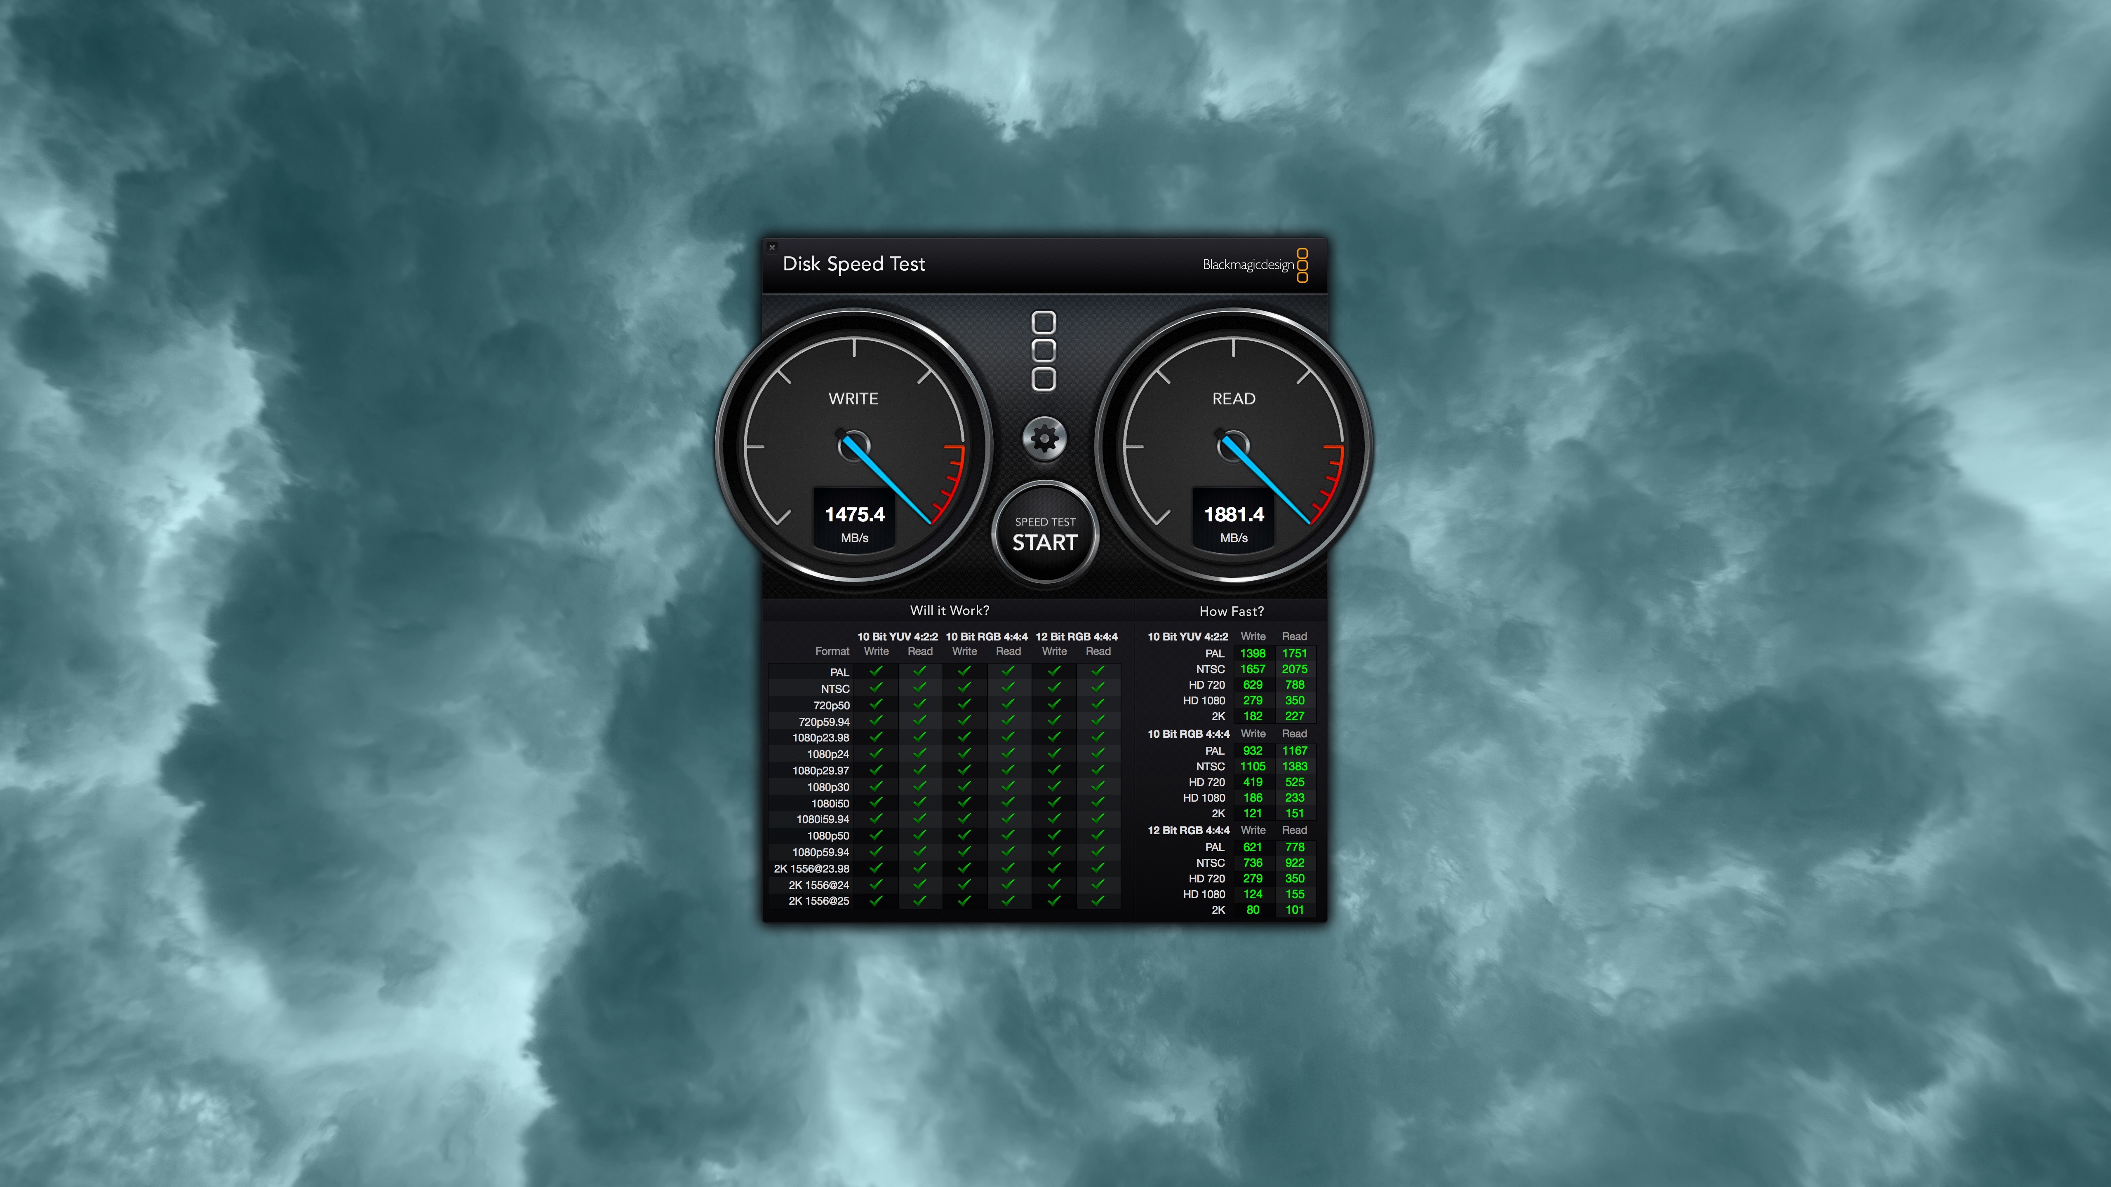This screenshot has height=1187, width=2111.
Task: Click the Disk Speed Test title text
Action: 853,264
